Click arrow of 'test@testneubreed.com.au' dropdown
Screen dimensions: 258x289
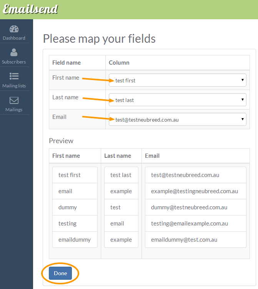243,119
